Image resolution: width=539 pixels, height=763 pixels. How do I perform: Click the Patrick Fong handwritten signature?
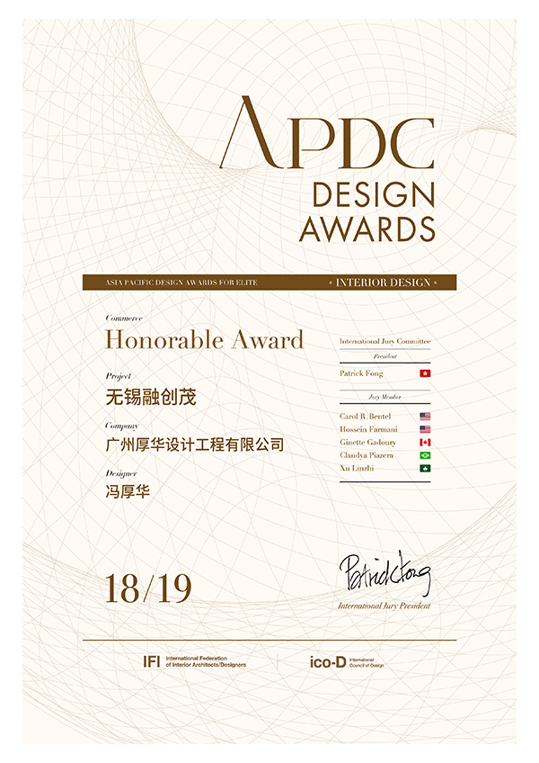[384, 573]
